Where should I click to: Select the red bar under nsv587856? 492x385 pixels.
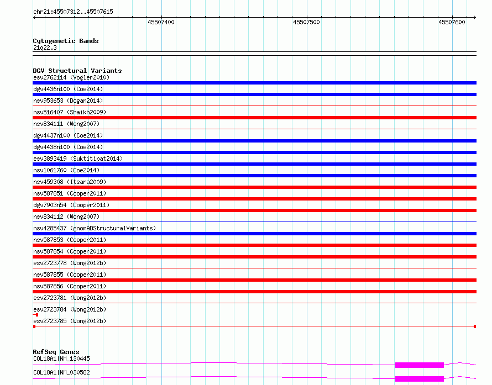[x=254, y=292]
